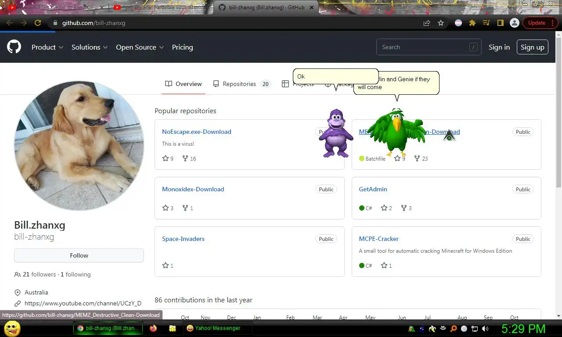Click the 5:29 PM taskbar clock
Image resolution: width=562 pixels, height=337 pixels.
click(523, 328)
